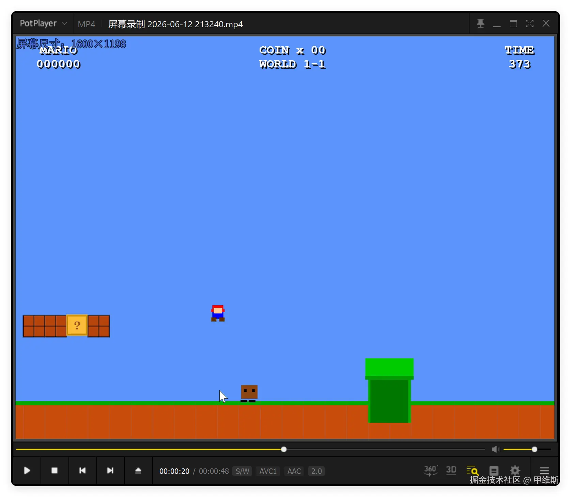This screenshot has height=497, width=571.
Task: Close the PotPlayer window
Action: tap(546, 23)
